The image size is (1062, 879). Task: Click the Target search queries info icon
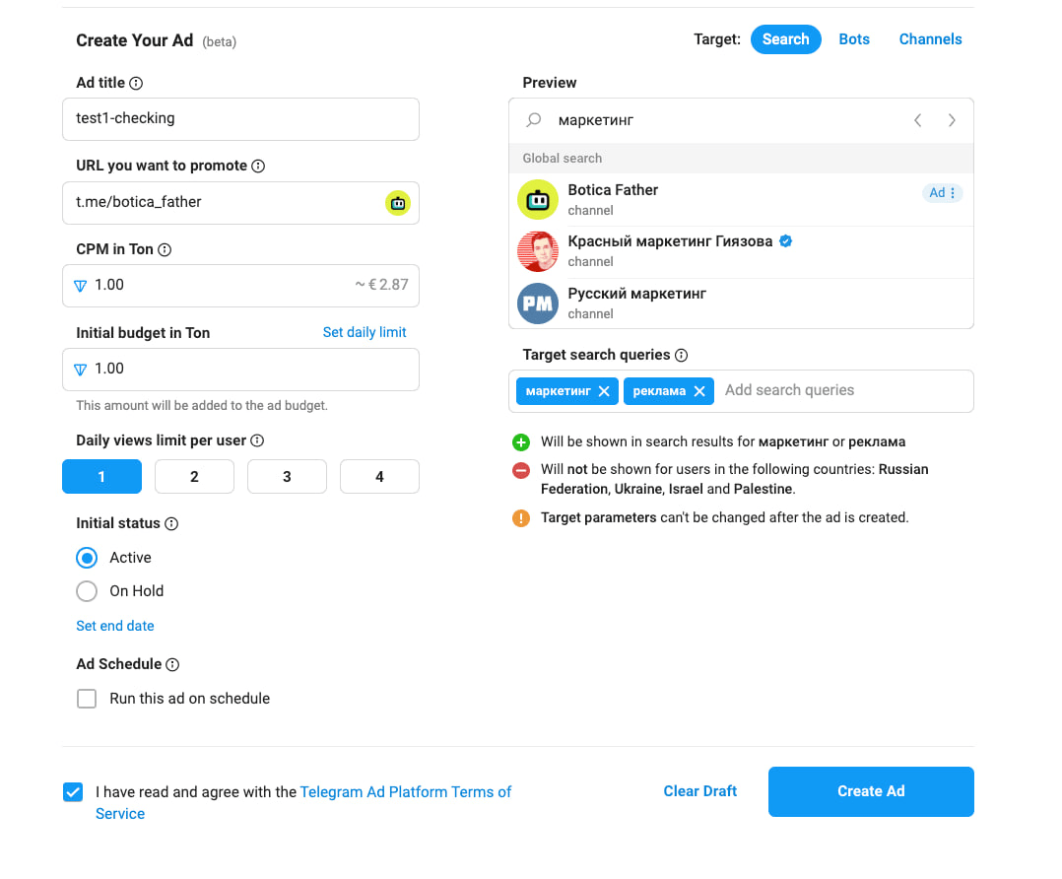coord(682,355)
